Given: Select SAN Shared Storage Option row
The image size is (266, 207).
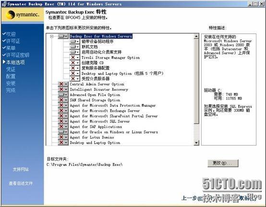Looking at the screenshot, I should point(95,100).
